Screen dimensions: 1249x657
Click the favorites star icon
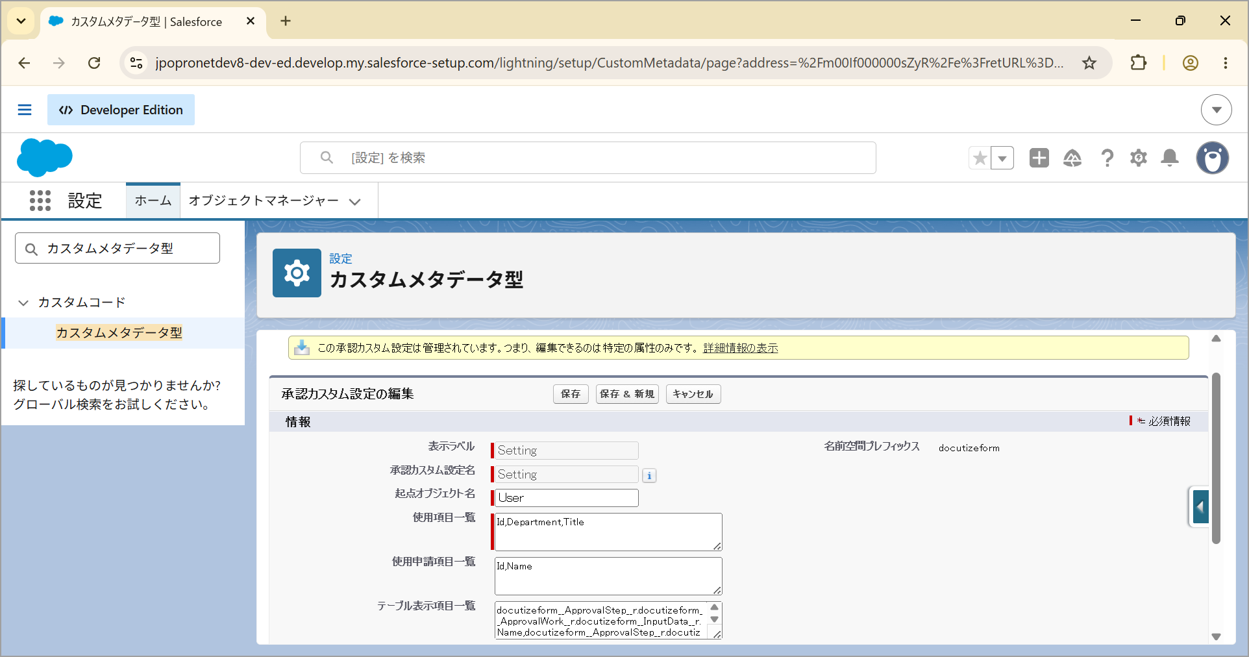[980, 158]
